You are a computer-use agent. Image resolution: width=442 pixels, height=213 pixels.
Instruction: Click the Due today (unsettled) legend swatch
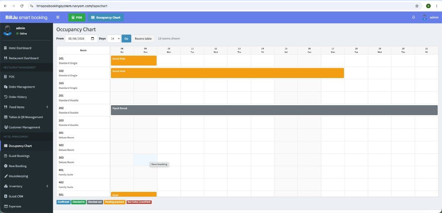pyautogui.click(x=139, y=202)
